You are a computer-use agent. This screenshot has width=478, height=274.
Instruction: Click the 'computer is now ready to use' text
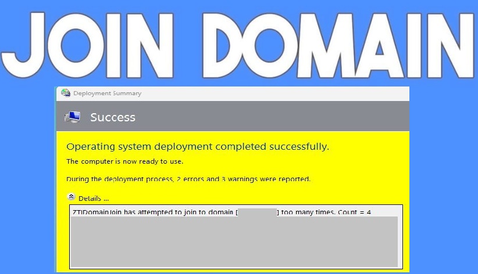point(124,161)
